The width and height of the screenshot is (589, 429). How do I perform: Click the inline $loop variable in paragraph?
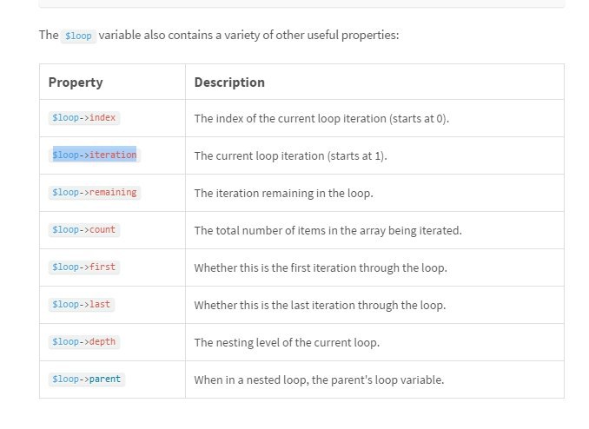coord(78,36)
